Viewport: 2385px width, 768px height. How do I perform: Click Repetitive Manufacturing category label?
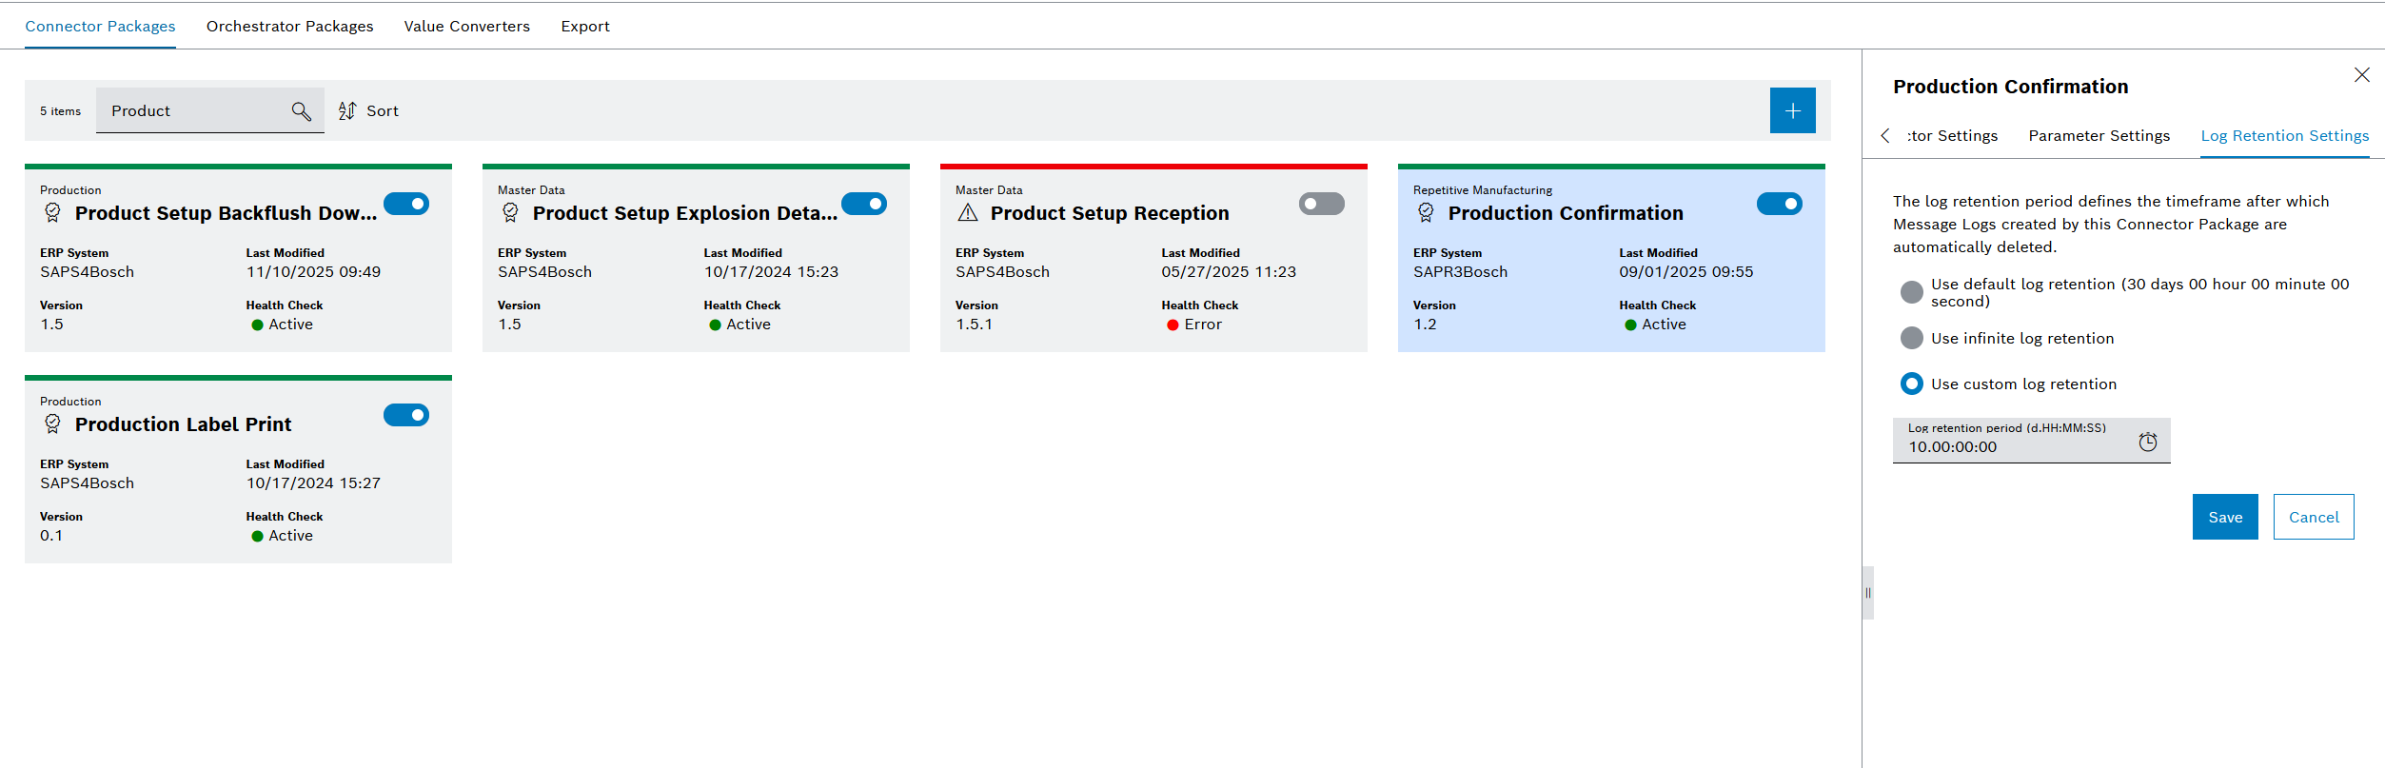(x=1482, y=190)
